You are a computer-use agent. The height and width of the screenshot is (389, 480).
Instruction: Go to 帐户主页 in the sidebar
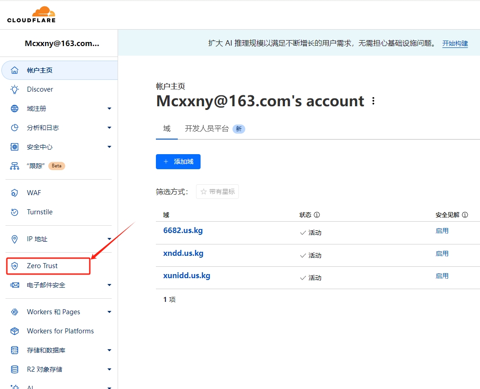click(x=60, y=70)
